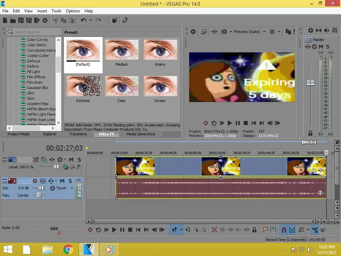This screenshot has width=341, height=256.
Task: Toggle preview on external monitor icon
Action: pyautogui.click(x=204, y=32)
